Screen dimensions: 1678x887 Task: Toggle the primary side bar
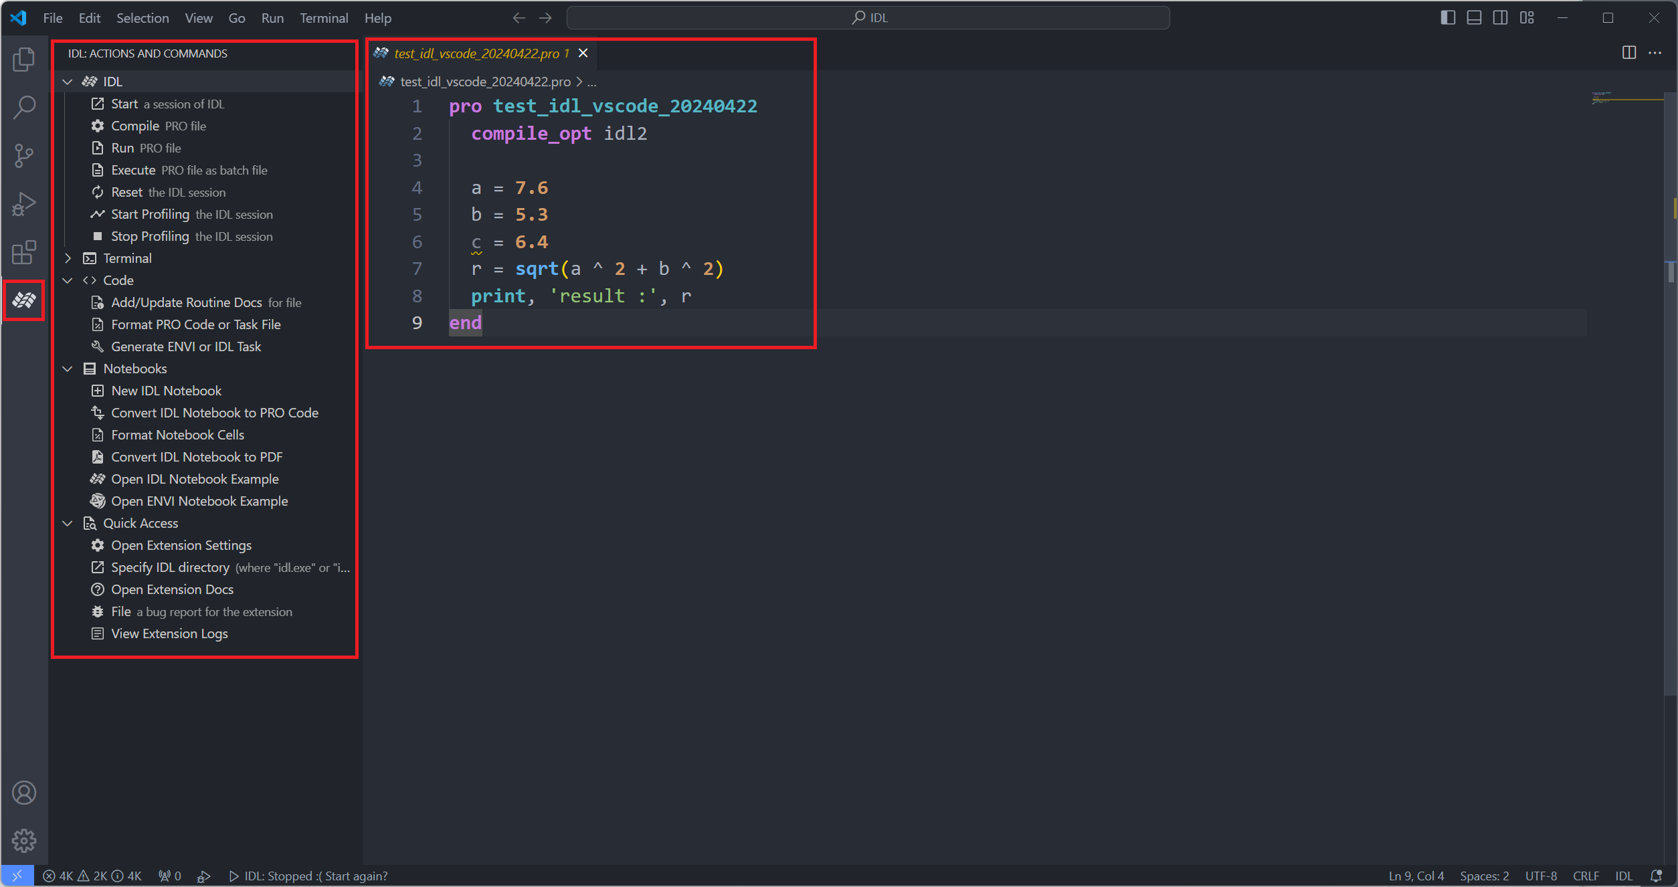coord(1448,18)
